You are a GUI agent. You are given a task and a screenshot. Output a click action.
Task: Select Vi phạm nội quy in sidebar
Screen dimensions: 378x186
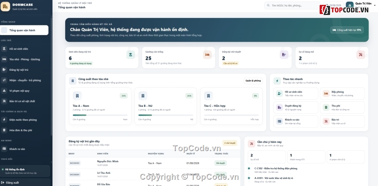[x=24, y=91]
